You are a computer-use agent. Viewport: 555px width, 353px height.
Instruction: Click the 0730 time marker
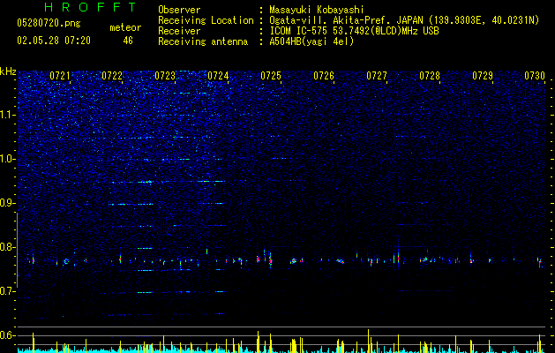pos(535,76)
